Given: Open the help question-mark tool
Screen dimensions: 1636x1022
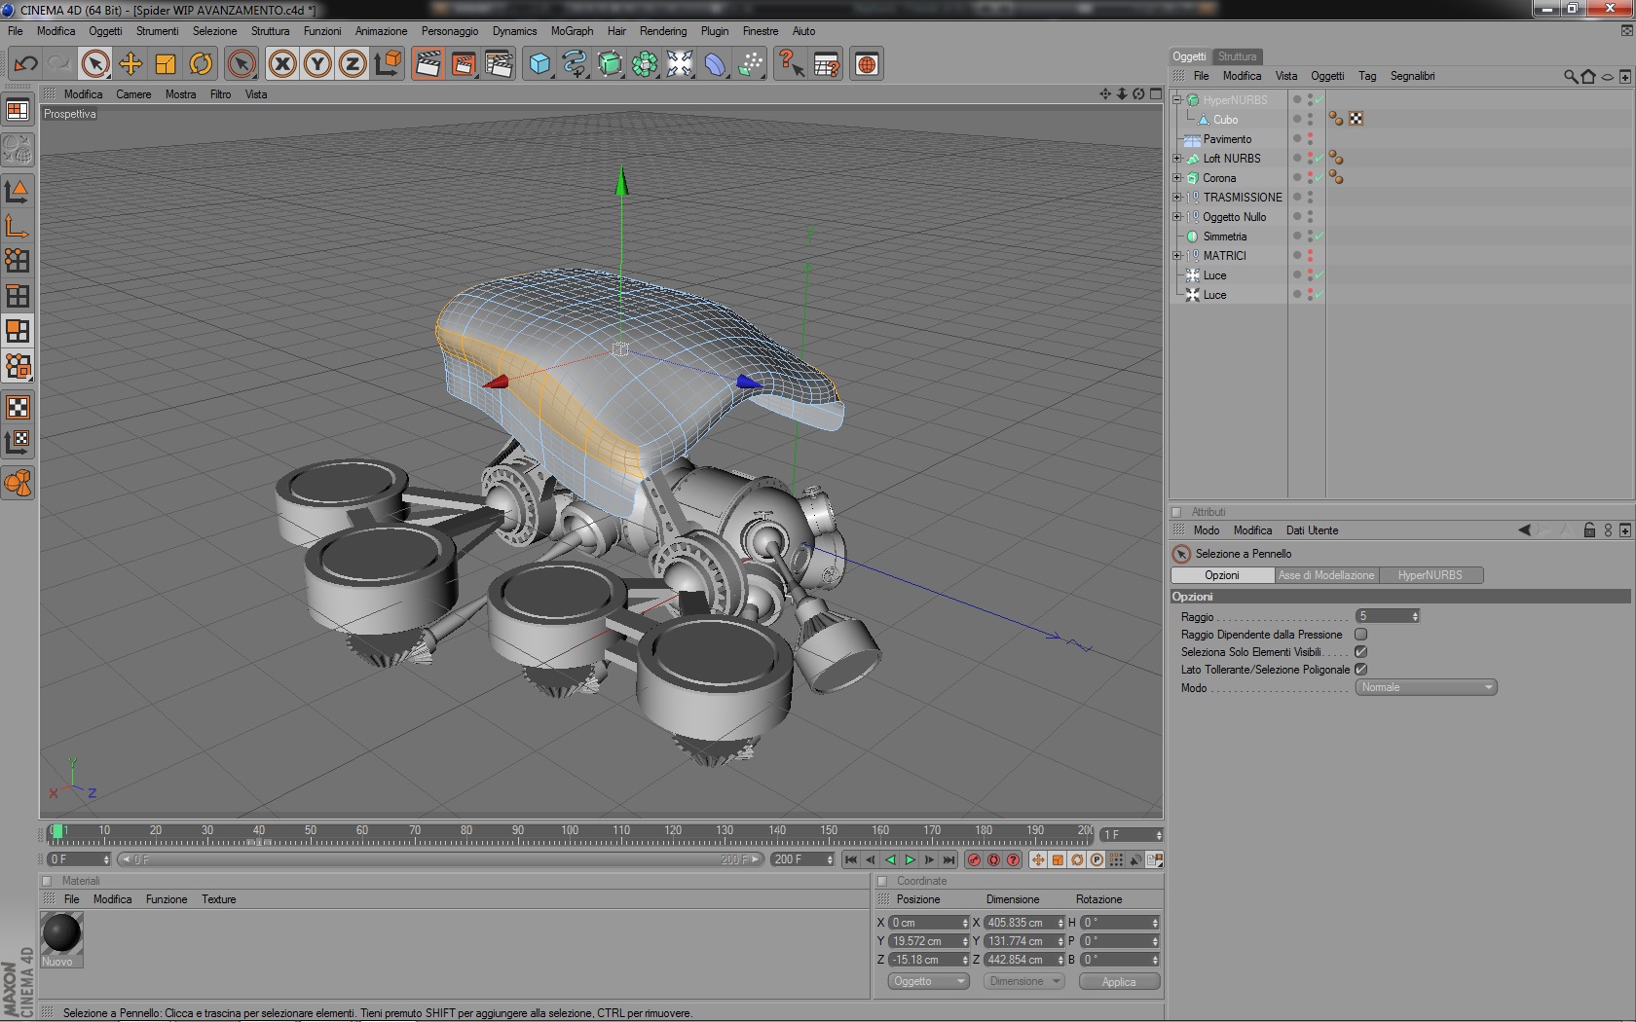Looking at the screenshot, I should pos(791,64).
